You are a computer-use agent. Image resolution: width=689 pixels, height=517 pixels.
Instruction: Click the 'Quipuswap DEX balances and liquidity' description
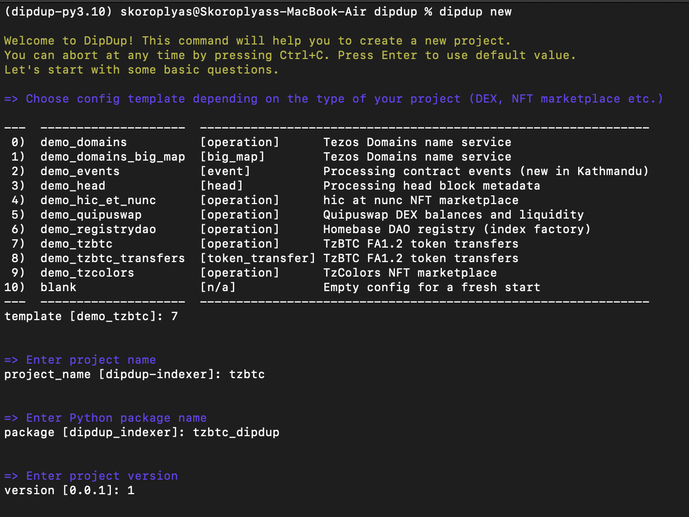tap(453, 215)
